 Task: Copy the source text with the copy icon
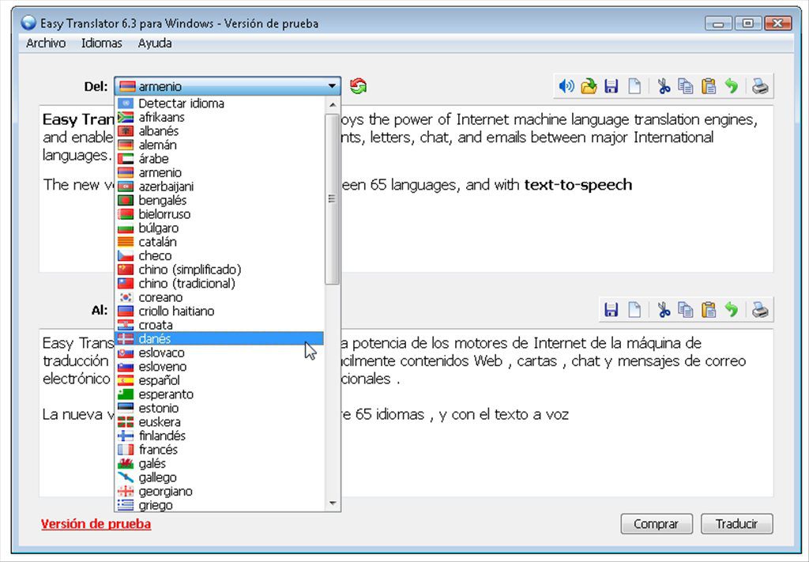pos(687,86)
